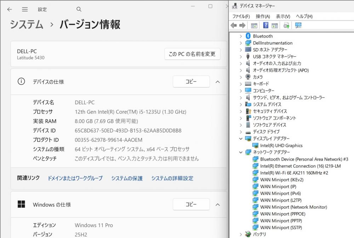Select the キーボード keyboard icon
This screenshot has height=238, width=354.
pyautogui.click(x=248, y=84)
